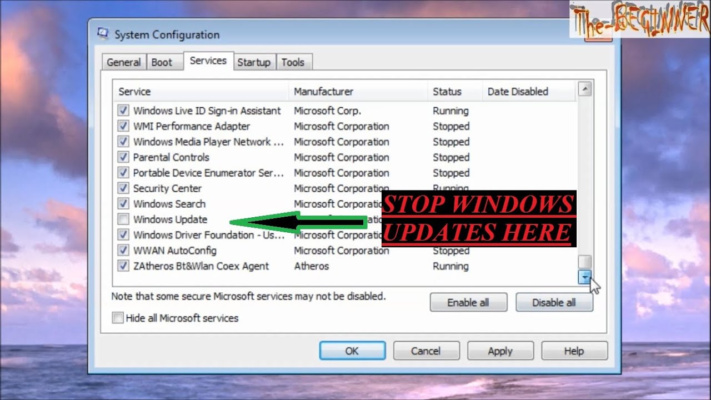Select the Parental Controls row text
This screenshot has width=711, height=400.
click(x=171, y=157)
